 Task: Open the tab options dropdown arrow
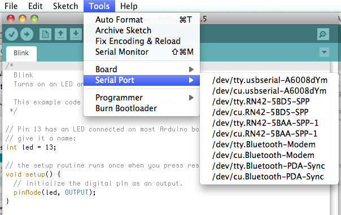click(324, 52)
